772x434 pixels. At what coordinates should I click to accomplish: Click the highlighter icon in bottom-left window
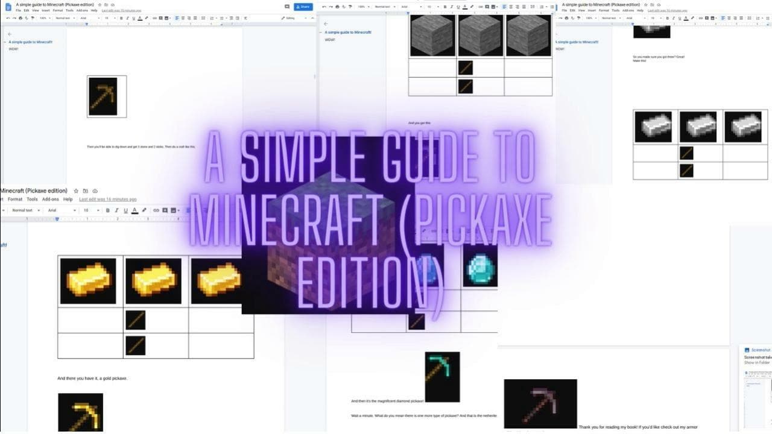pos(144,210)
